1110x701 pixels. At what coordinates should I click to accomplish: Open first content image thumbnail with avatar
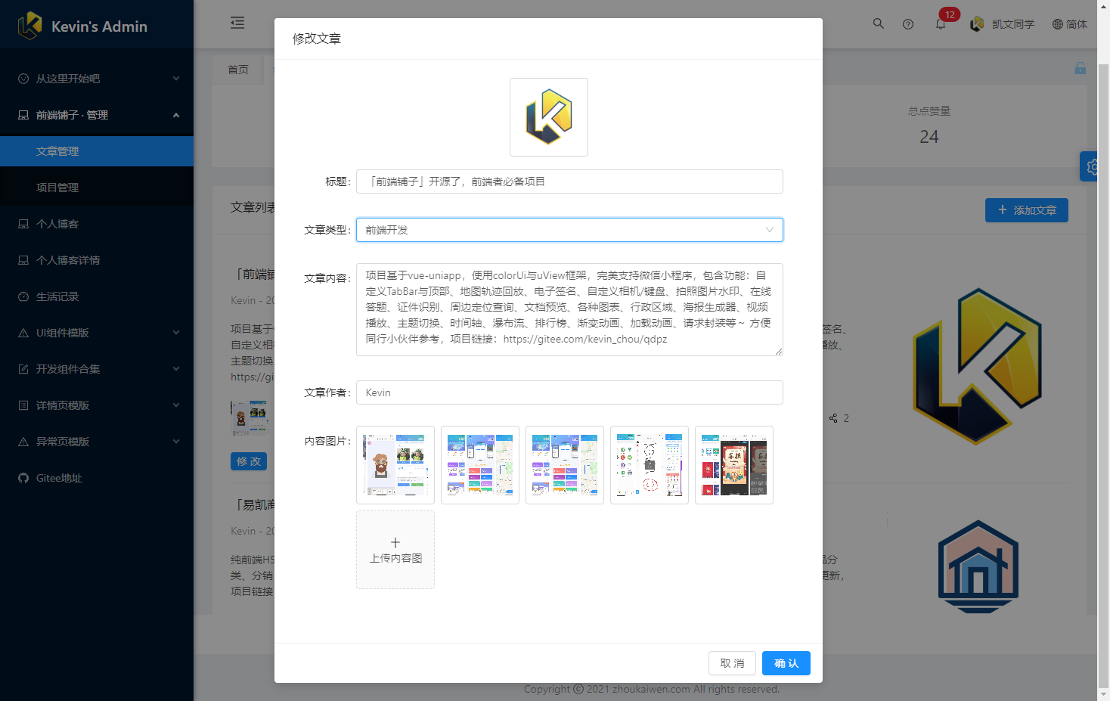[395, 465]
